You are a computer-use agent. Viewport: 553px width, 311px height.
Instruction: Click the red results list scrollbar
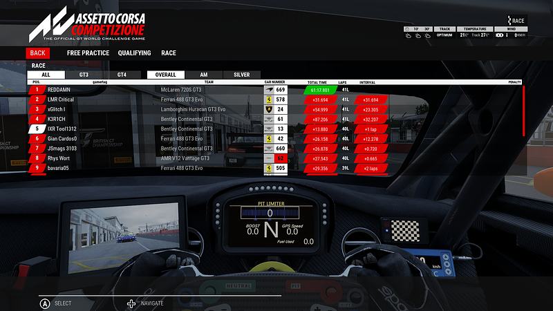pos(523,111)
